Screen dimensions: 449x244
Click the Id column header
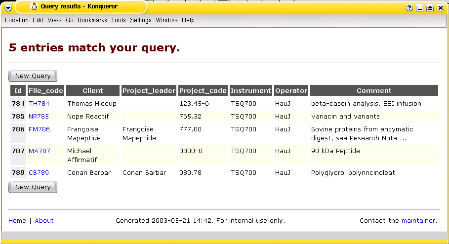(18, 90)
